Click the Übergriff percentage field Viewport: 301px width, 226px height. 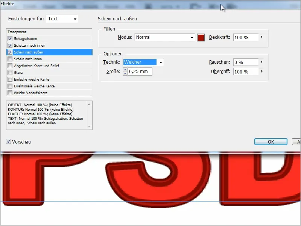point(246,72)
